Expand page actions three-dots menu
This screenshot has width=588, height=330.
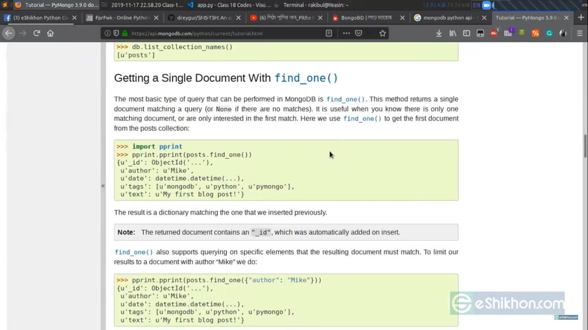pyautogui.click(x=346, y=33)
